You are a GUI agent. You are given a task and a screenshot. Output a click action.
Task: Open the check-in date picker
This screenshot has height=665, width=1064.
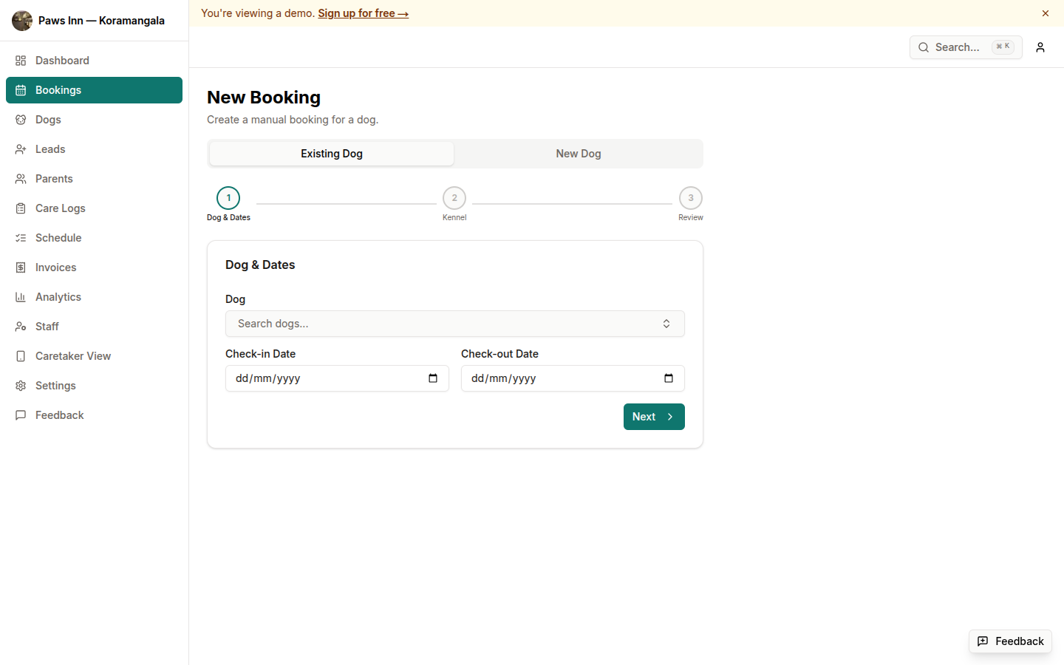(x=432, y=378)
